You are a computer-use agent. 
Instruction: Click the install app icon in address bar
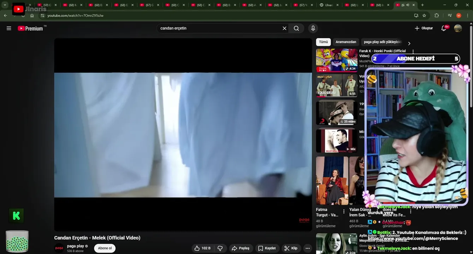416,16
